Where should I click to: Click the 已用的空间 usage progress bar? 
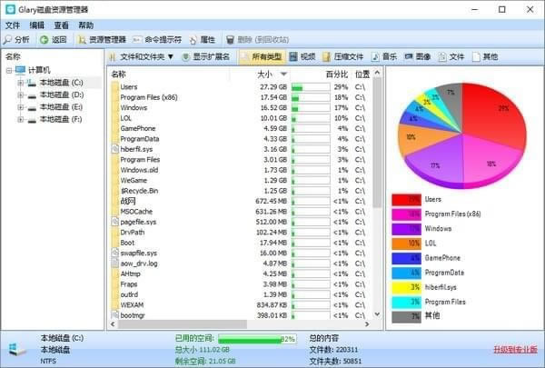pyautogui.click(x=257, y=339)
